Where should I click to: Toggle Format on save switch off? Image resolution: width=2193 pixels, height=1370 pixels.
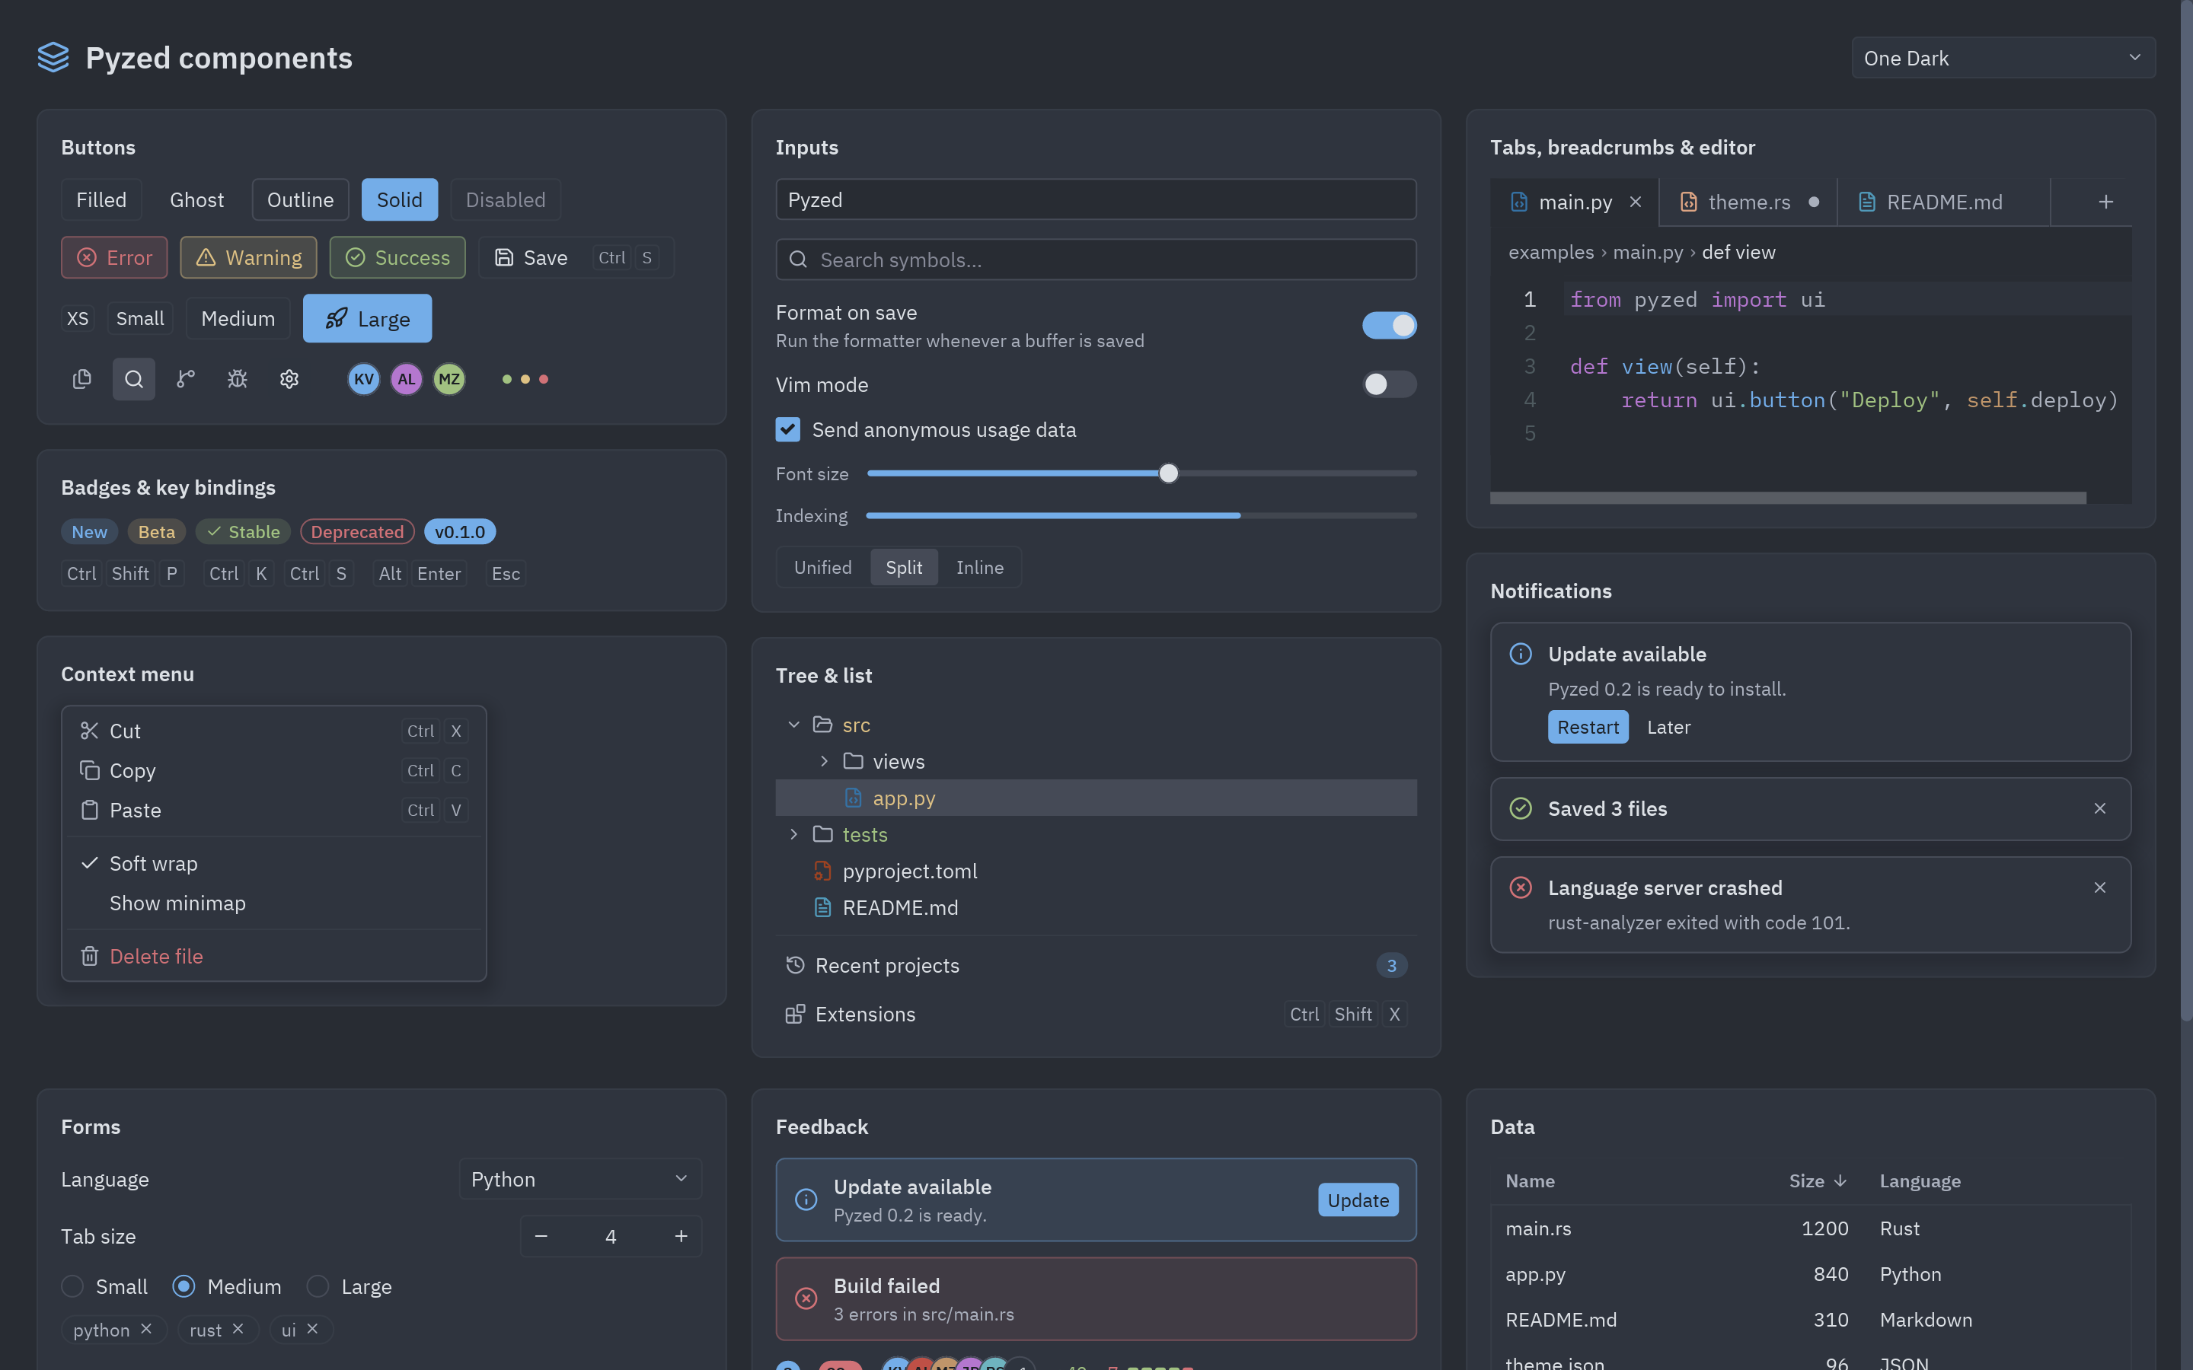point(1389,325)
